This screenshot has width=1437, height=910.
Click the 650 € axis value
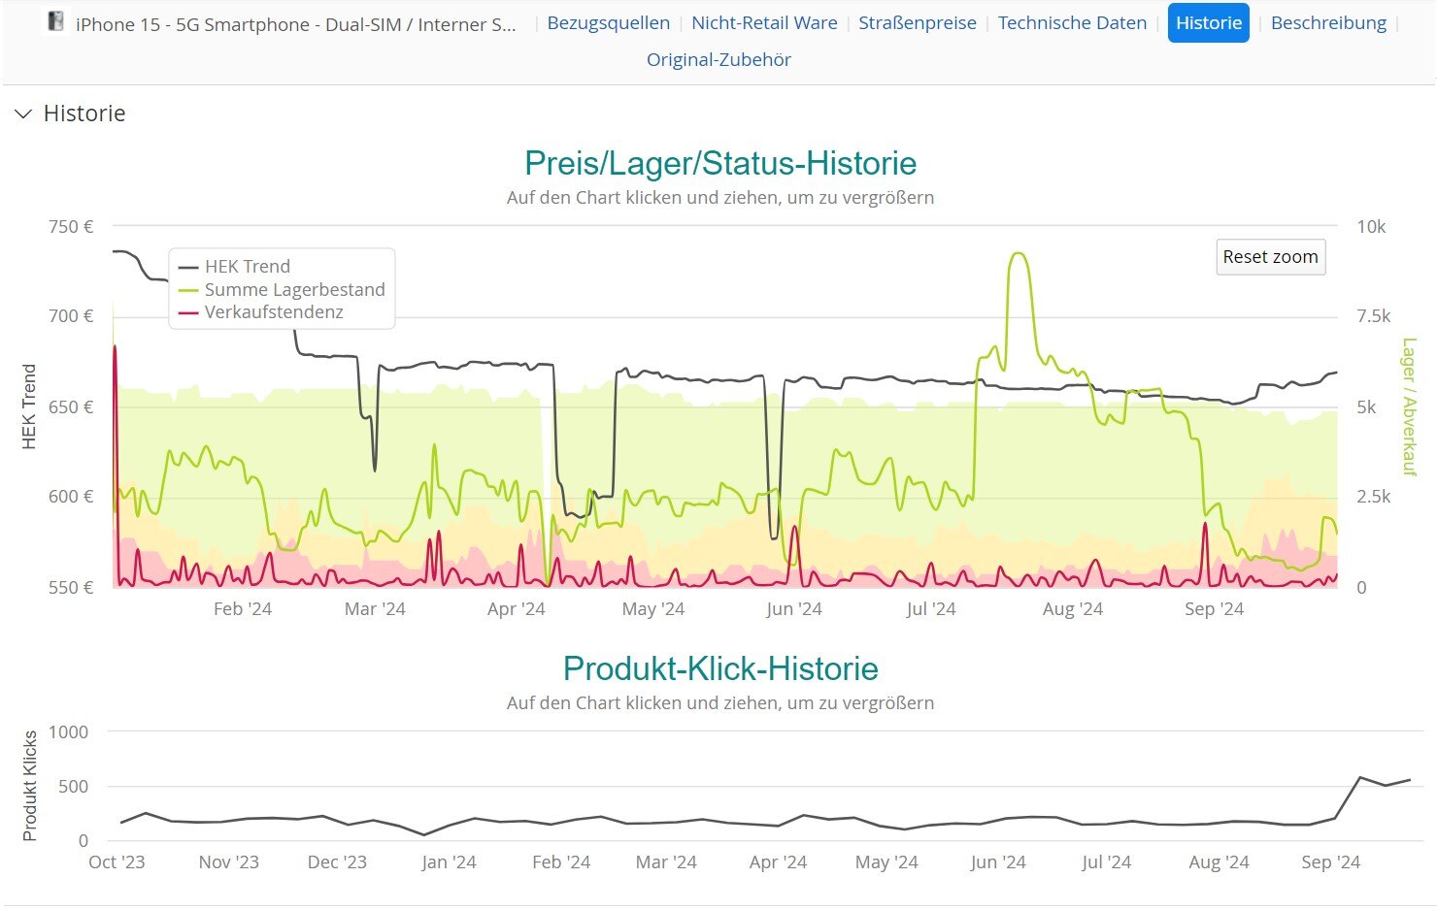click(71, 407)
